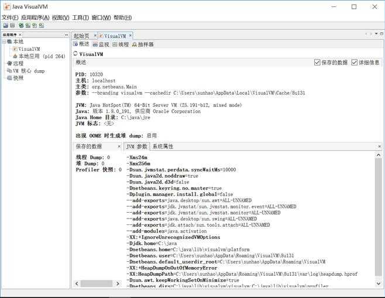Switch to the 监视 monitor tab

pyautogui.click(x=101, y=44)
